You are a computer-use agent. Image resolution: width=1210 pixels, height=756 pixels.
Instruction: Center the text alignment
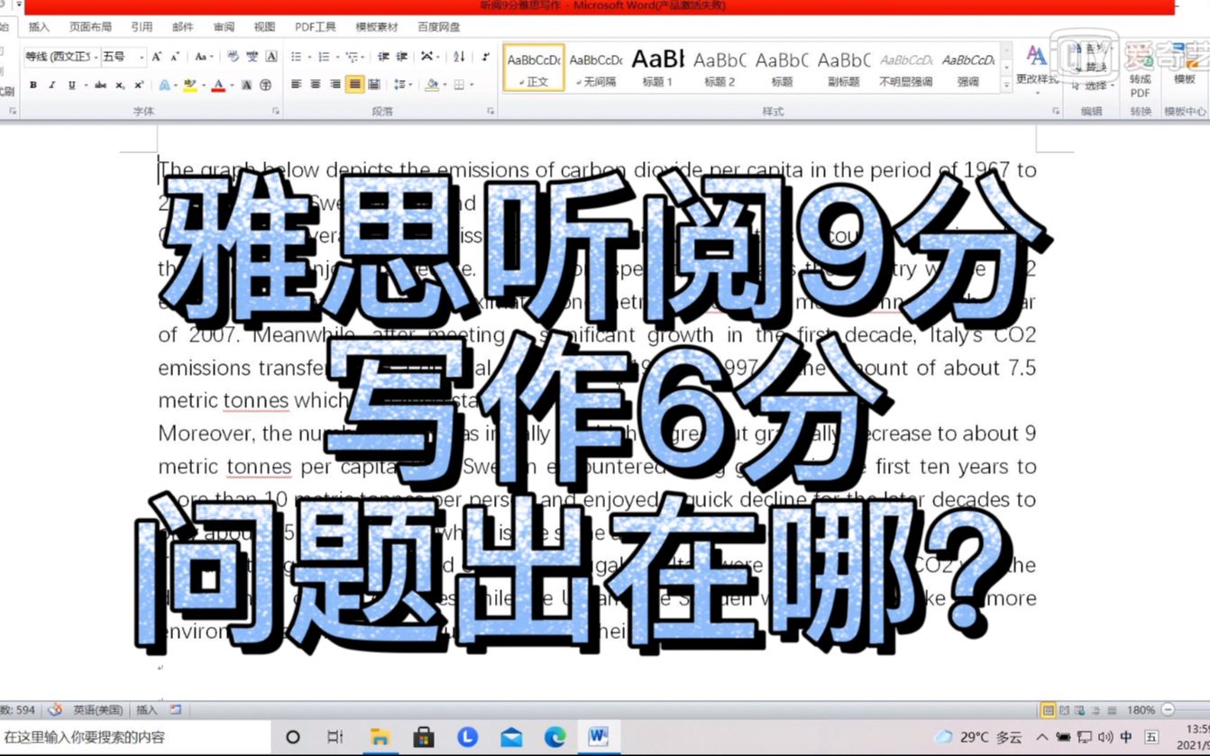[316, 85]
